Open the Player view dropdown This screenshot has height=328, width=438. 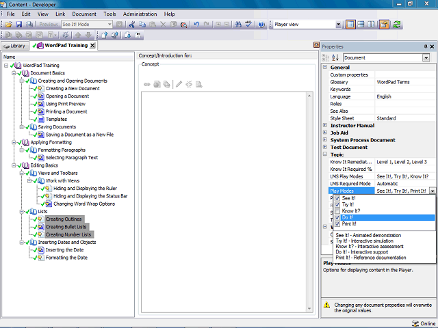tap(338, 25)
